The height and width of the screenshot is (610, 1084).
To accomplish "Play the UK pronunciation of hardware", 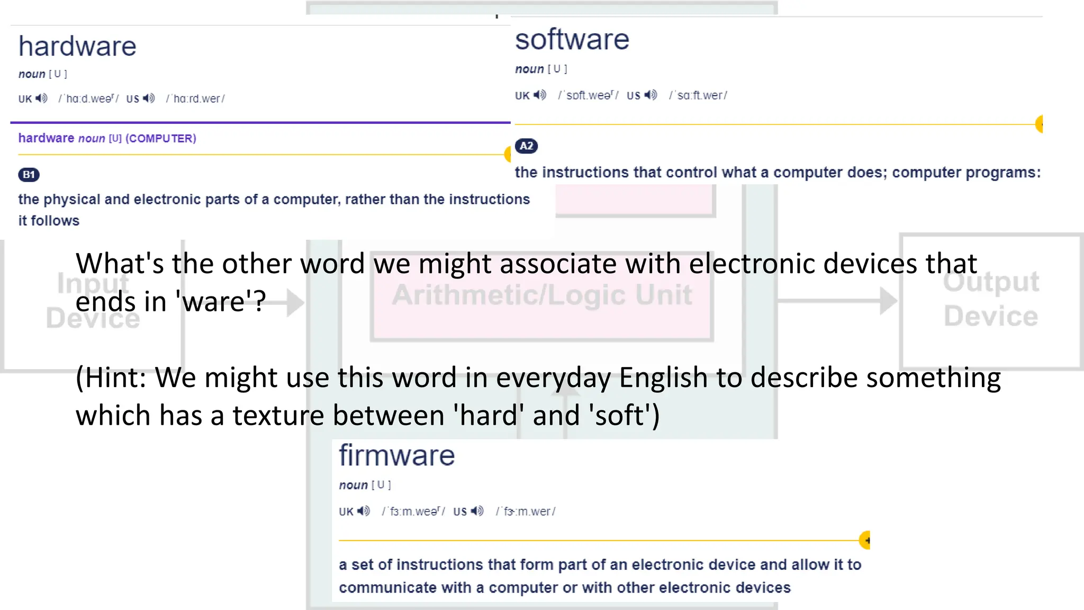I will coord(41,98).
